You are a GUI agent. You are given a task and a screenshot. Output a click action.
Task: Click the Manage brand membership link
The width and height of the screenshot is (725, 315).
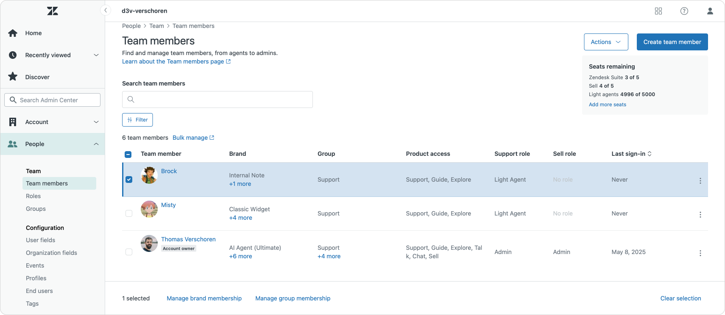click(204, 298)
